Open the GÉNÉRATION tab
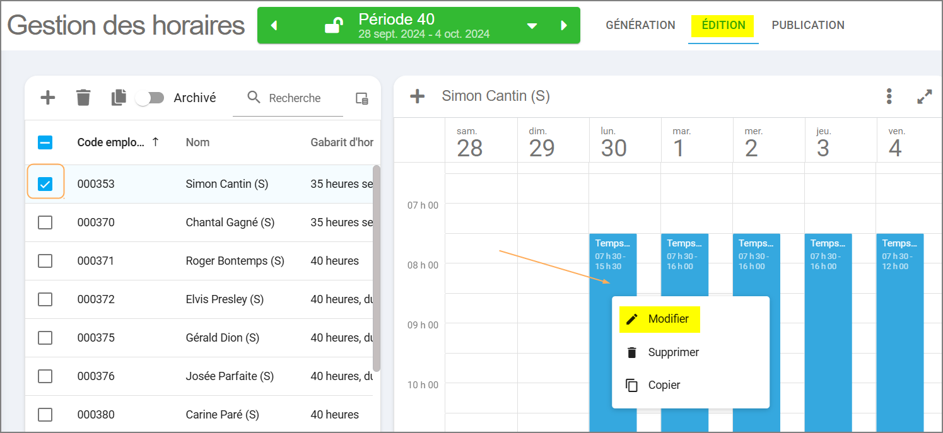 pos(640,25)
